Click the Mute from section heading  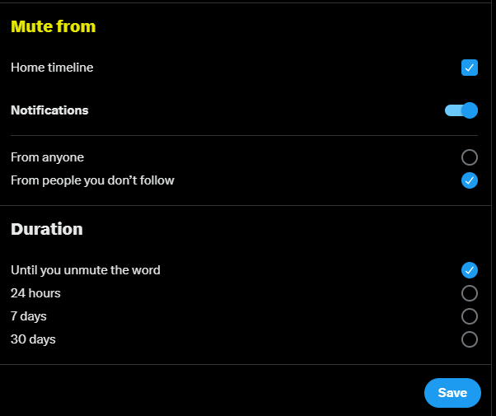pyautogui.click(x=53, y=26)
